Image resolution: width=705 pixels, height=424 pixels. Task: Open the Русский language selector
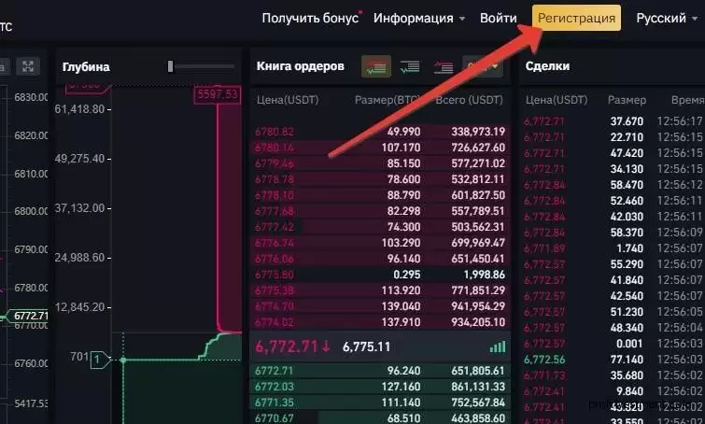(667, 18)
